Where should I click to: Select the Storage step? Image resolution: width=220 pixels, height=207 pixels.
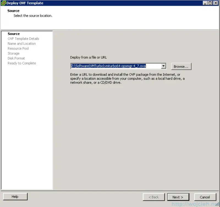[13, 53]
